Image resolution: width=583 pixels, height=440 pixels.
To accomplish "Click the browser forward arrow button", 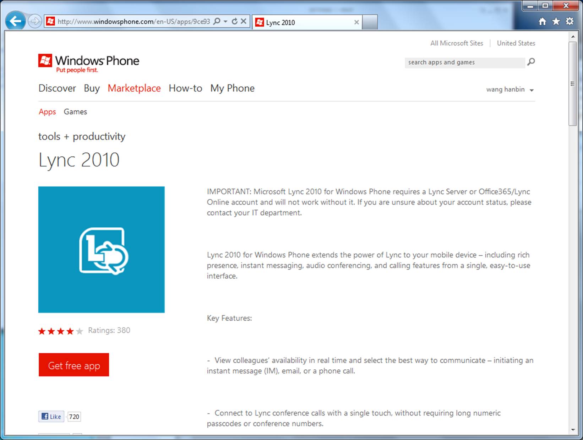I will [x=34, y=22].
